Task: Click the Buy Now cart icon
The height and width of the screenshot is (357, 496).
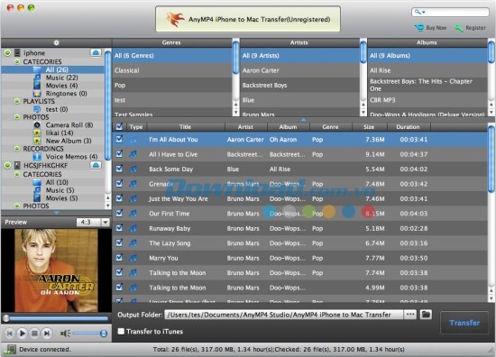Action: point(418,28)
